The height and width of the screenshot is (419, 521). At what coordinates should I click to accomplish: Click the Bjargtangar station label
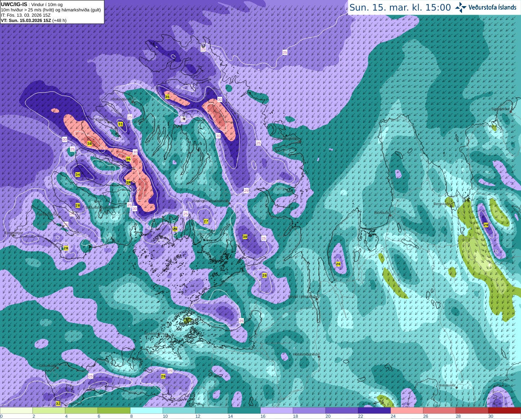[13, 233]
